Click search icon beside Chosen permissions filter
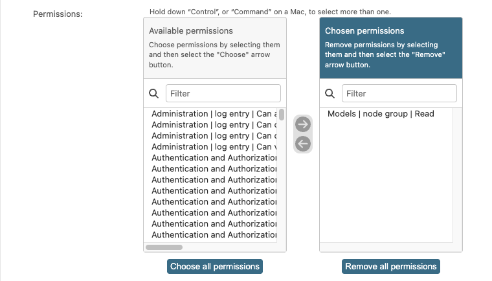Viewport: 492px width, 281px height. pyautogui.click(x=330, y=93)
